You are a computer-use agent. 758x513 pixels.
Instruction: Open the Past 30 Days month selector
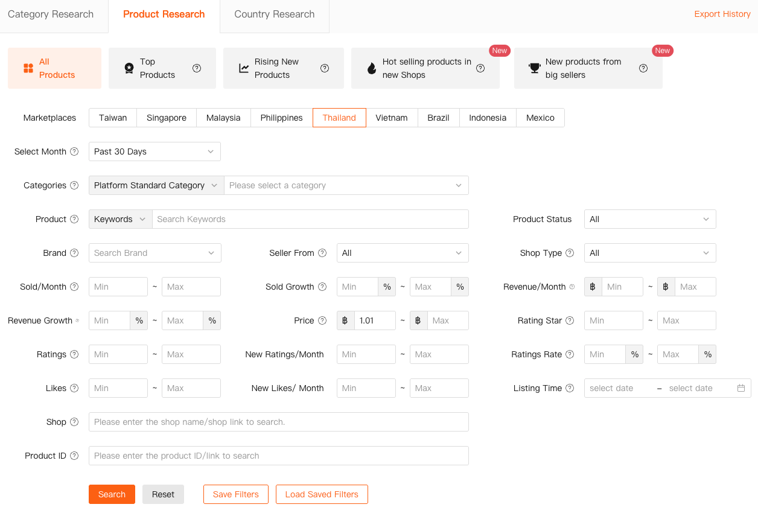pos(154,151)
